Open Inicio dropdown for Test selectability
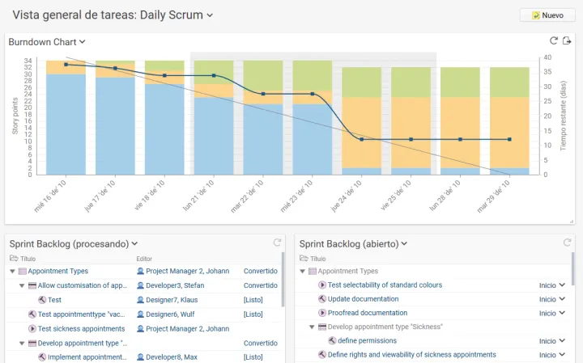Screen dimensions: 583x363 [x=562, y=285]
